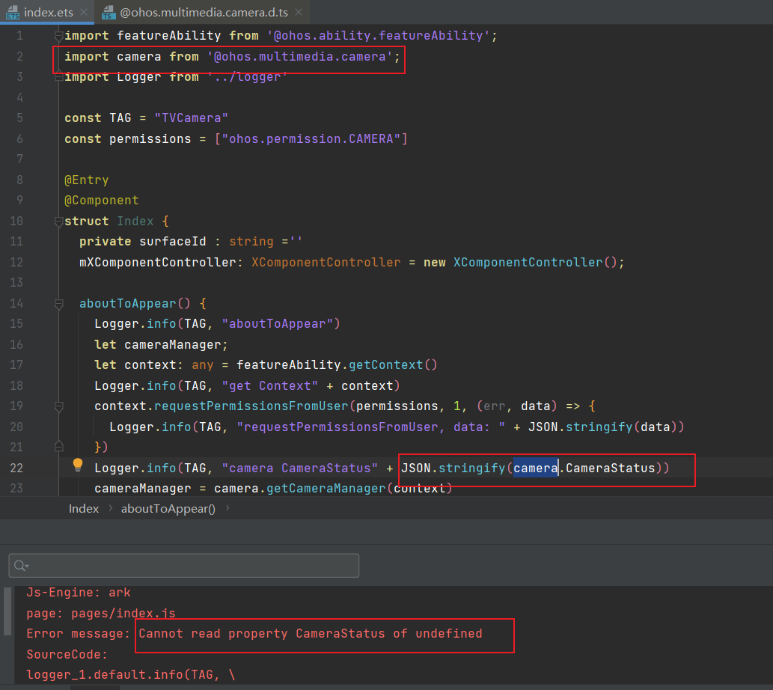773x690 pixels.
Task: Click 'Js-Engine: ark' log line
Action: [79, 593]
